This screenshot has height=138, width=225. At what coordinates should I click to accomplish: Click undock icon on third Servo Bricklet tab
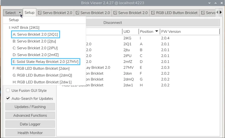pyautogui.click(x=115, y=13)
